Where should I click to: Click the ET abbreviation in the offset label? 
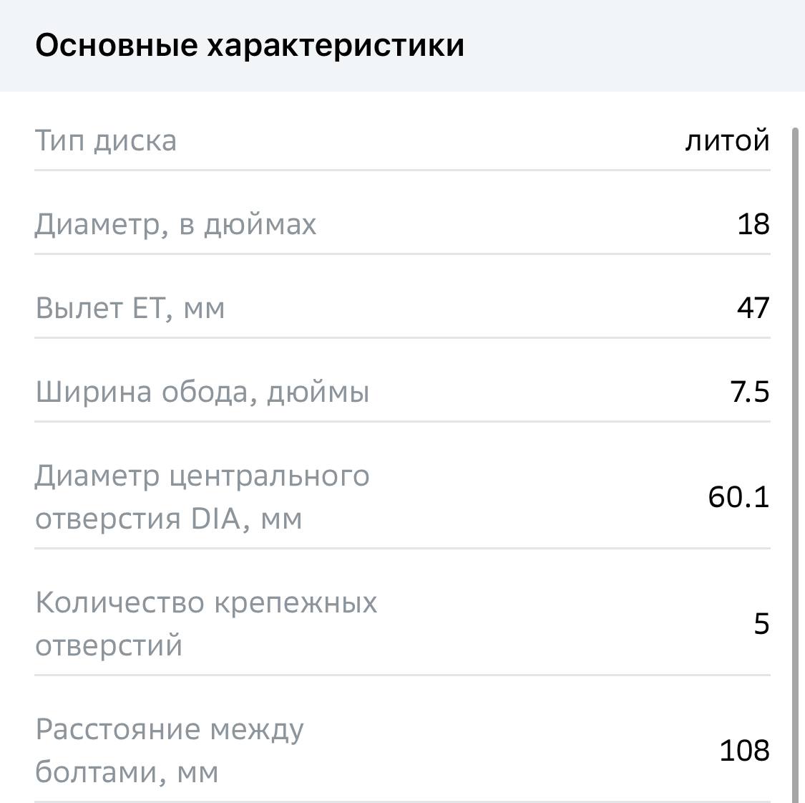[149, 308]
